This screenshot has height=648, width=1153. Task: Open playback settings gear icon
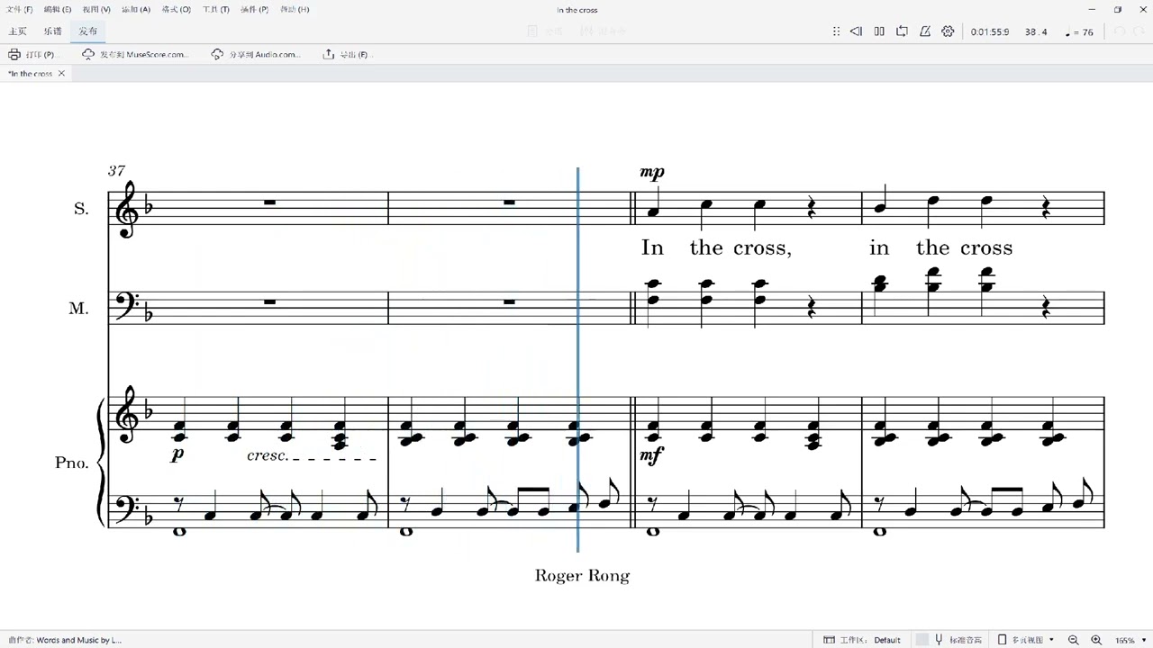(x=948, y=31)
